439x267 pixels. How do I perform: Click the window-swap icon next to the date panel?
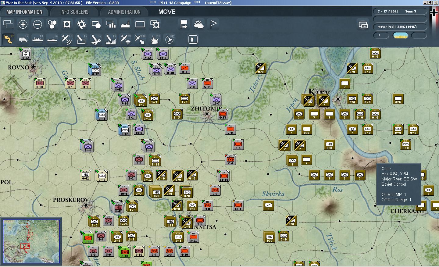tap(363, 25)
